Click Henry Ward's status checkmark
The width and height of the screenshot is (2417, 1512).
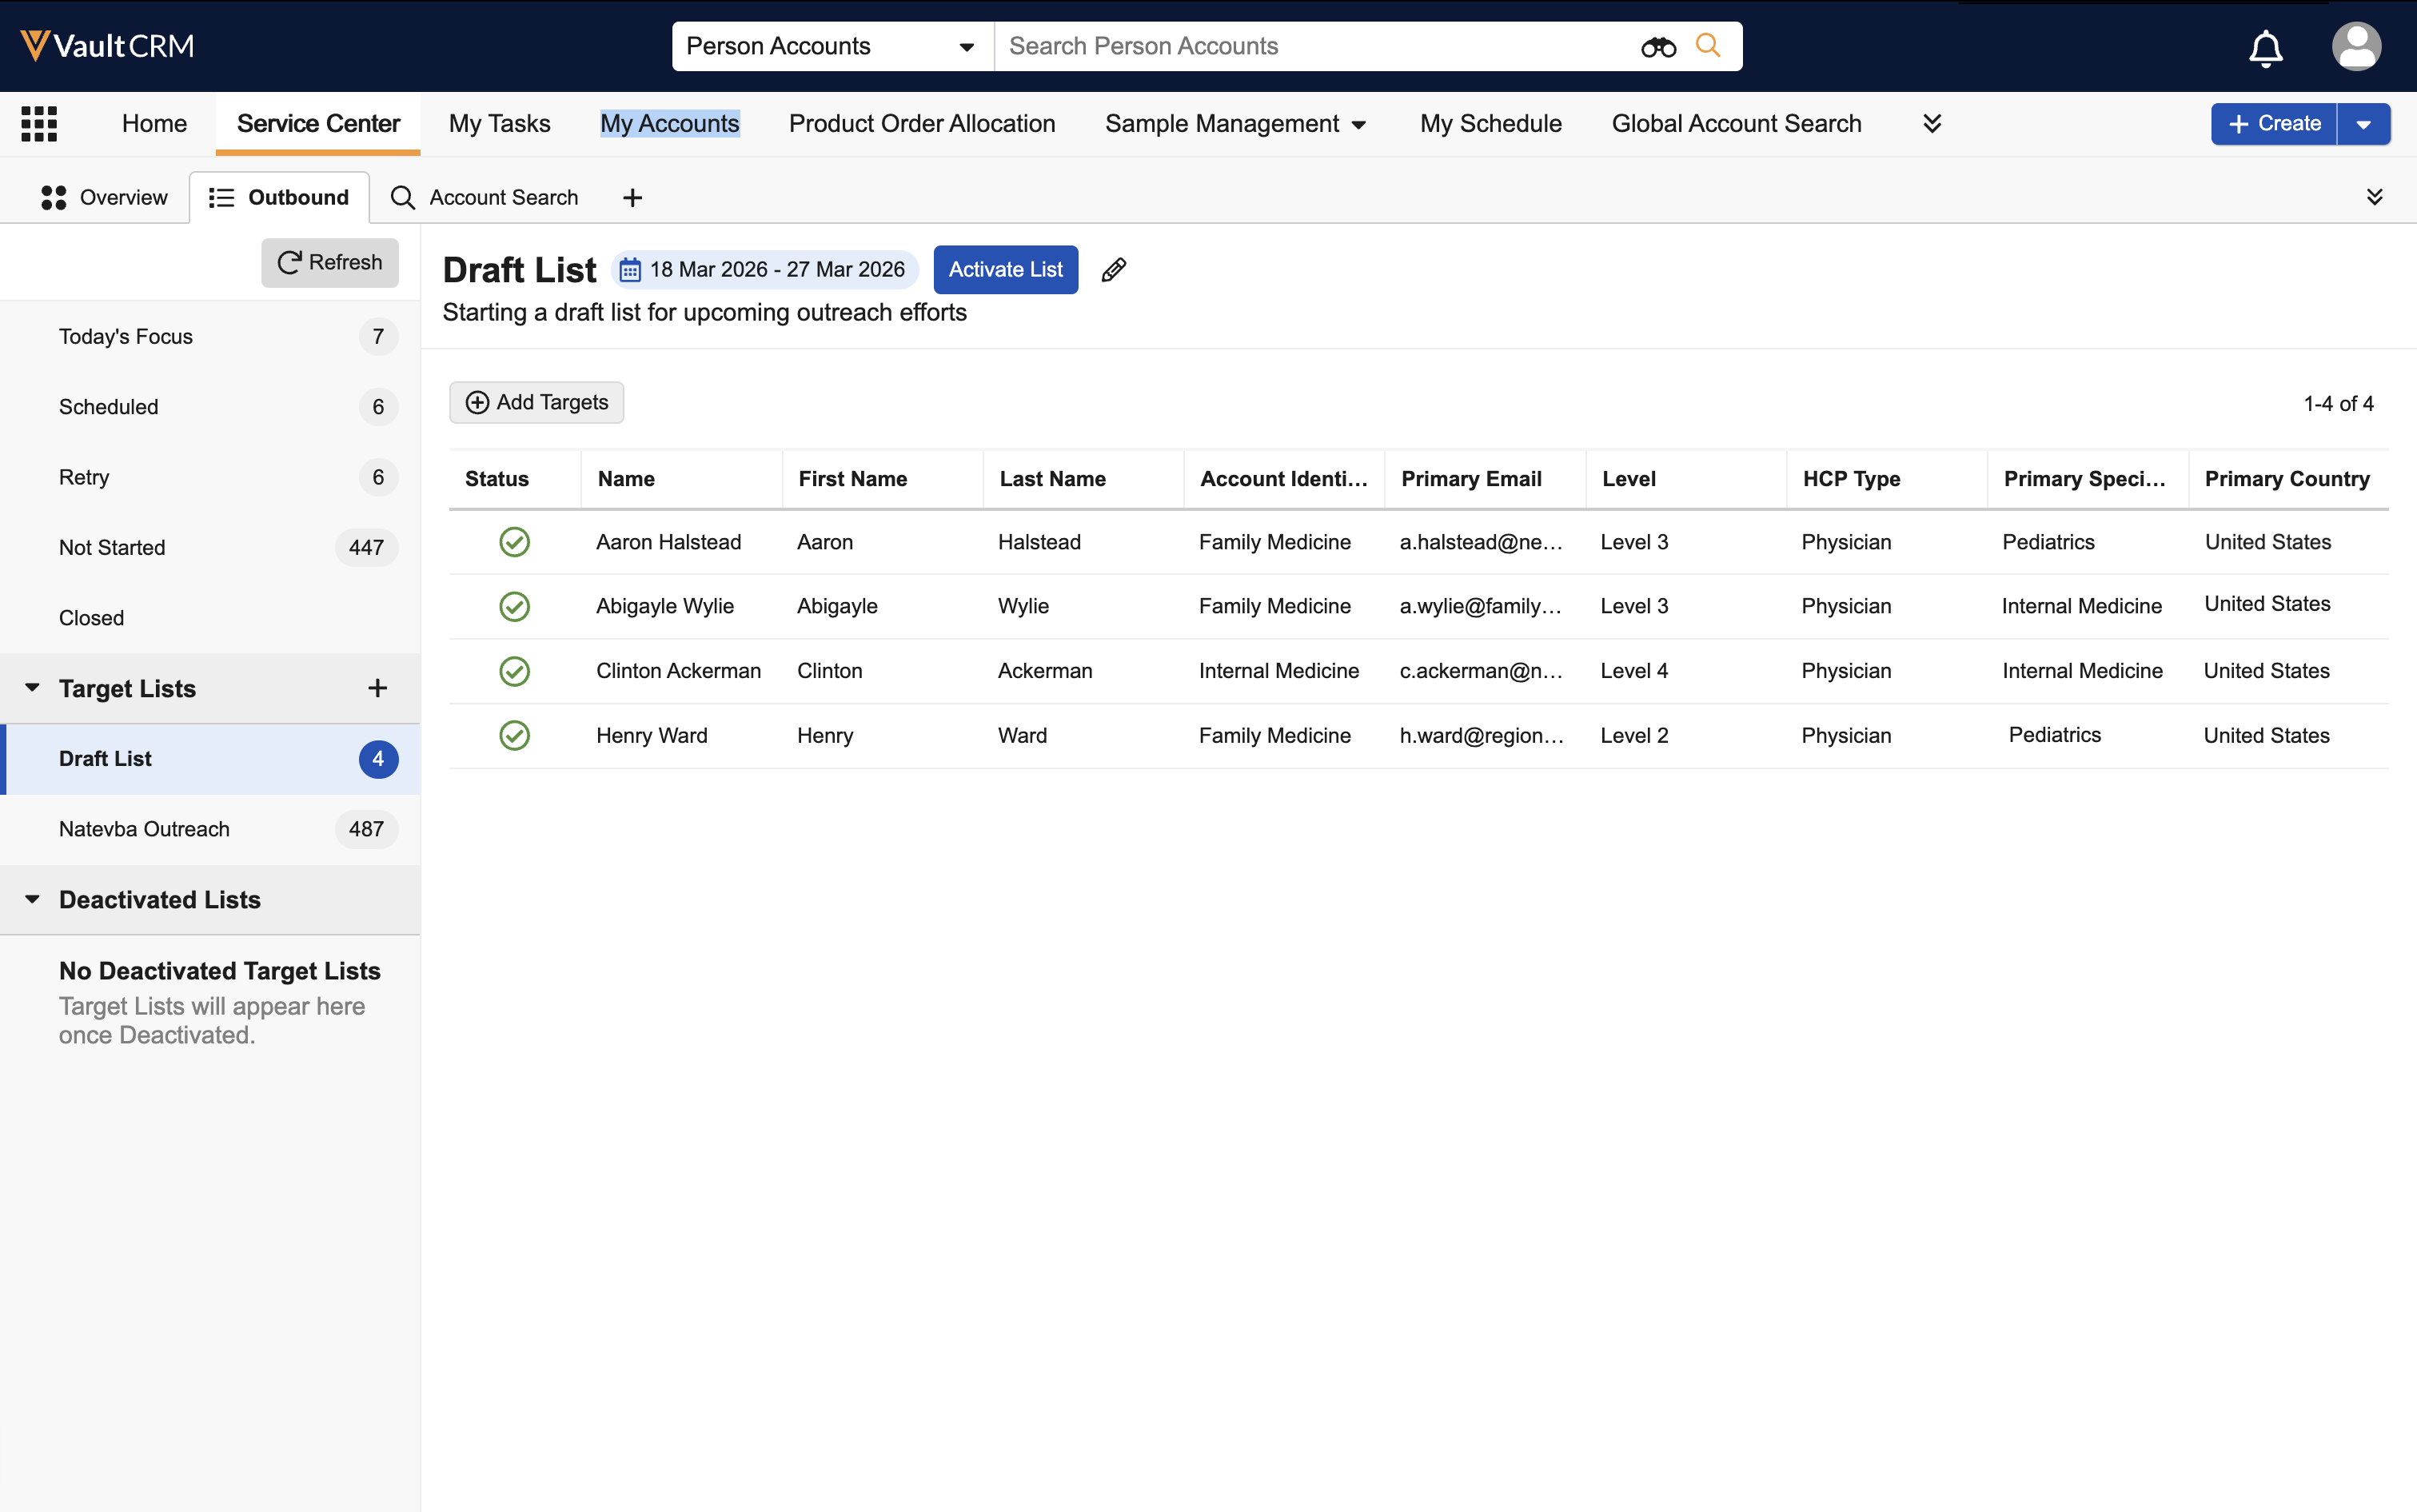(514, 736)
